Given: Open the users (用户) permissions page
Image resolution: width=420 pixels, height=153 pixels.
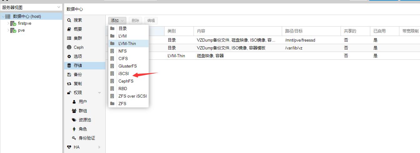Looking at the screenshot, I should click(x=83, y=102).
